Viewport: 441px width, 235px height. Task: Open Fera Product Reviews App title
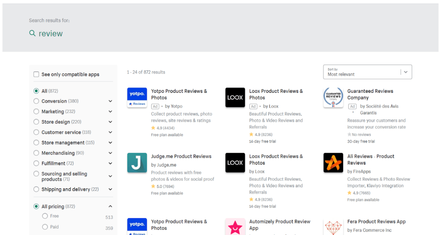pyautogui.click(x=376, y=222)
